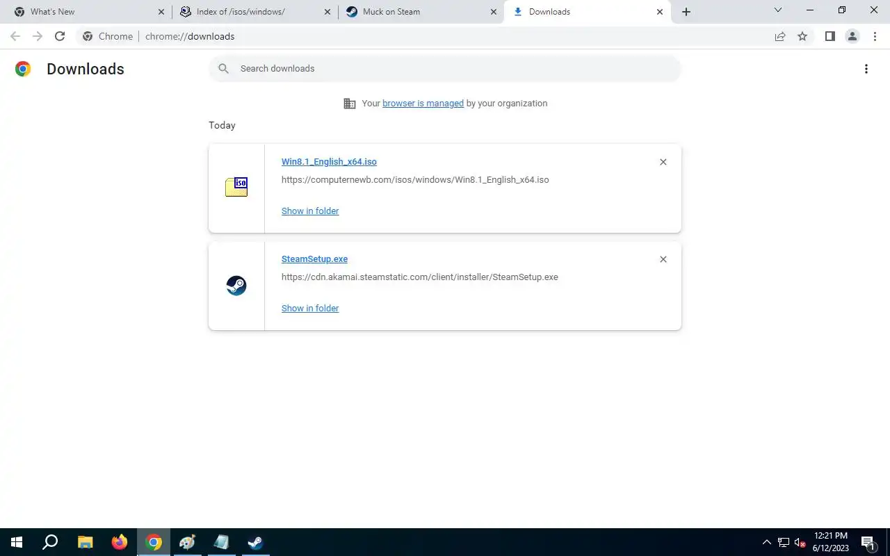Click the network tray icon
The image size is (890, 556).
[784, 542]
